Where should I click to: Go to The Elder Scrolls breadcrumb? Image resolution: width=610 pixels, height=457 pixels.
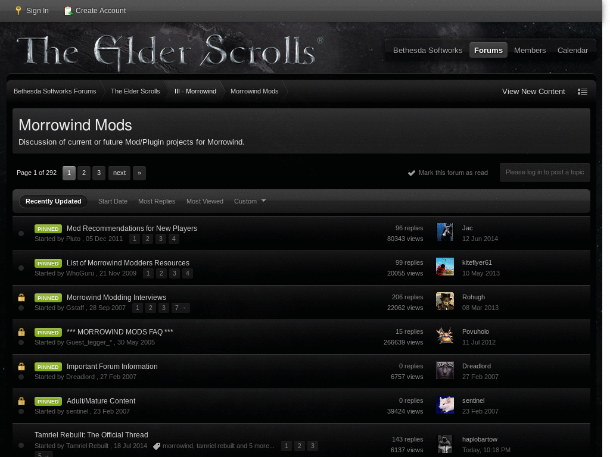pyautogui.click(x=135, y=91)
